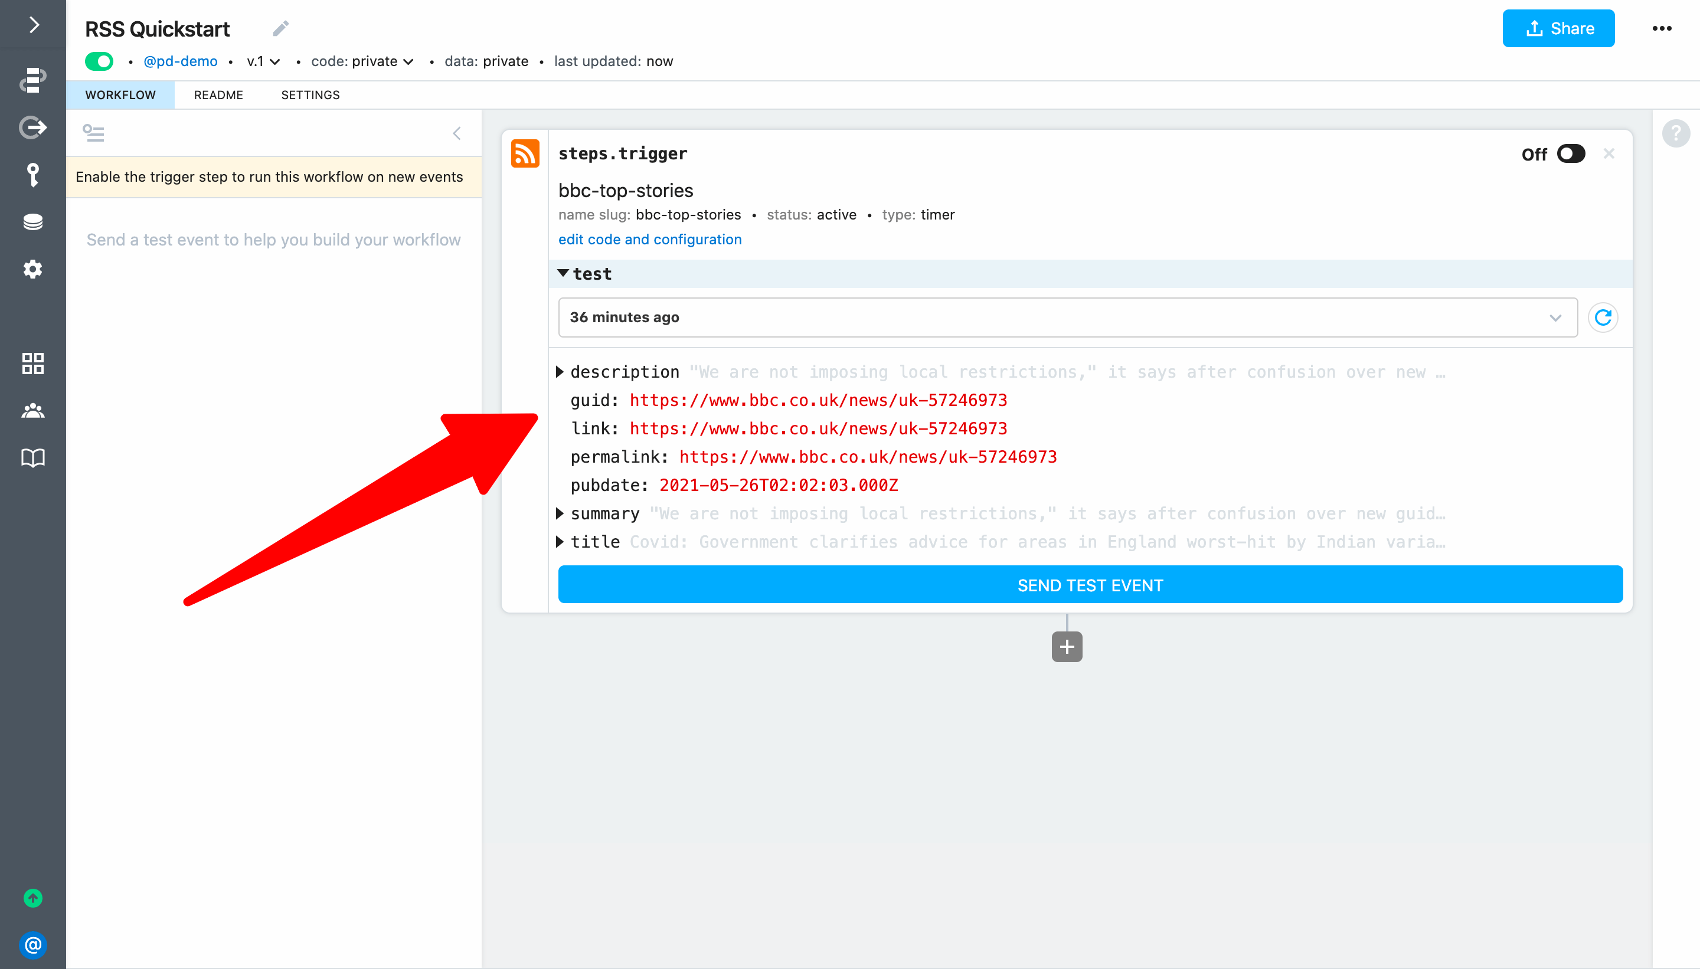
Task: Toggle the workflow active green switch
Action: pos(99,61)
